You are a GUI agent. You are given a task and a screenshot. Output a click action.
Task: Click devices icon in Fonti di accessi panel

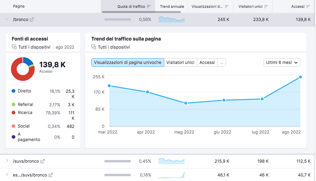tap(14, 47)
